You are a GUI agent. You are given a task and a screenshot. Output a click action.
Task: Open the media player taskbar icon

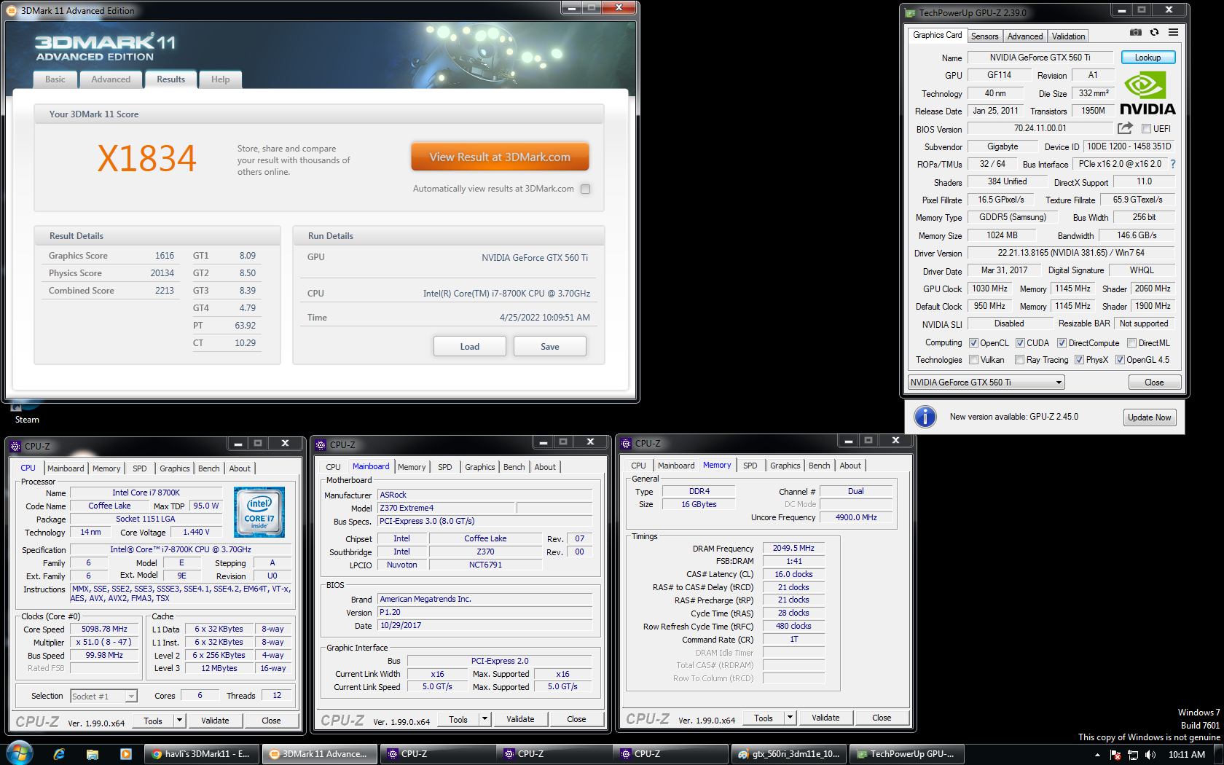(x=125, y=754)
